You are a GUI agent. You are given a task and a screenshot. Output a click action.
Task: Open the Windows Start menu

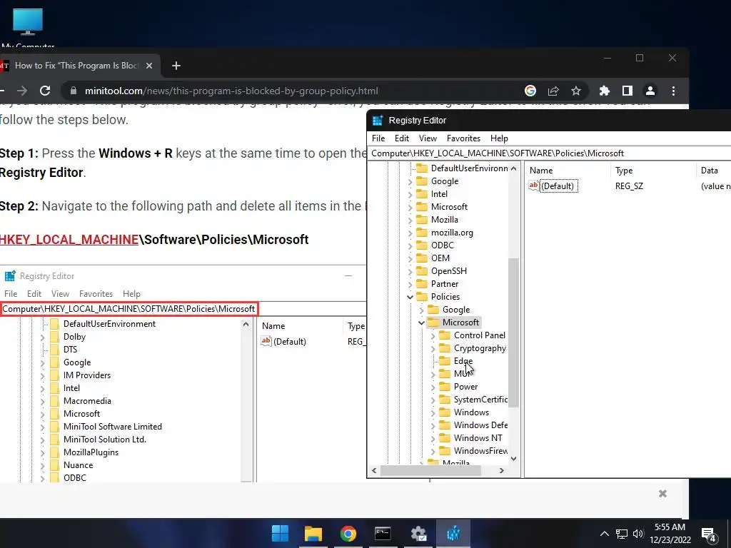click(x=280, y=534)
